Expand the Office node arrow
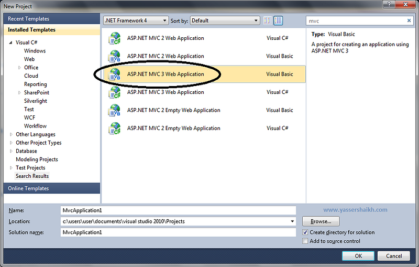The height and width of the screenshot is (267, 419). point(19,68)
